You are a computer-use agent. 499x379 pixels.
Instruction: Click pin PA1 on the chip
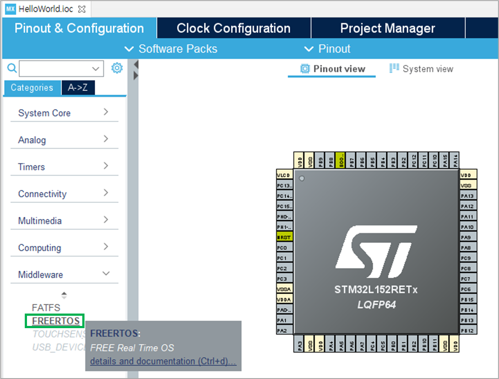pyautogui.click(x=284, y=320)
